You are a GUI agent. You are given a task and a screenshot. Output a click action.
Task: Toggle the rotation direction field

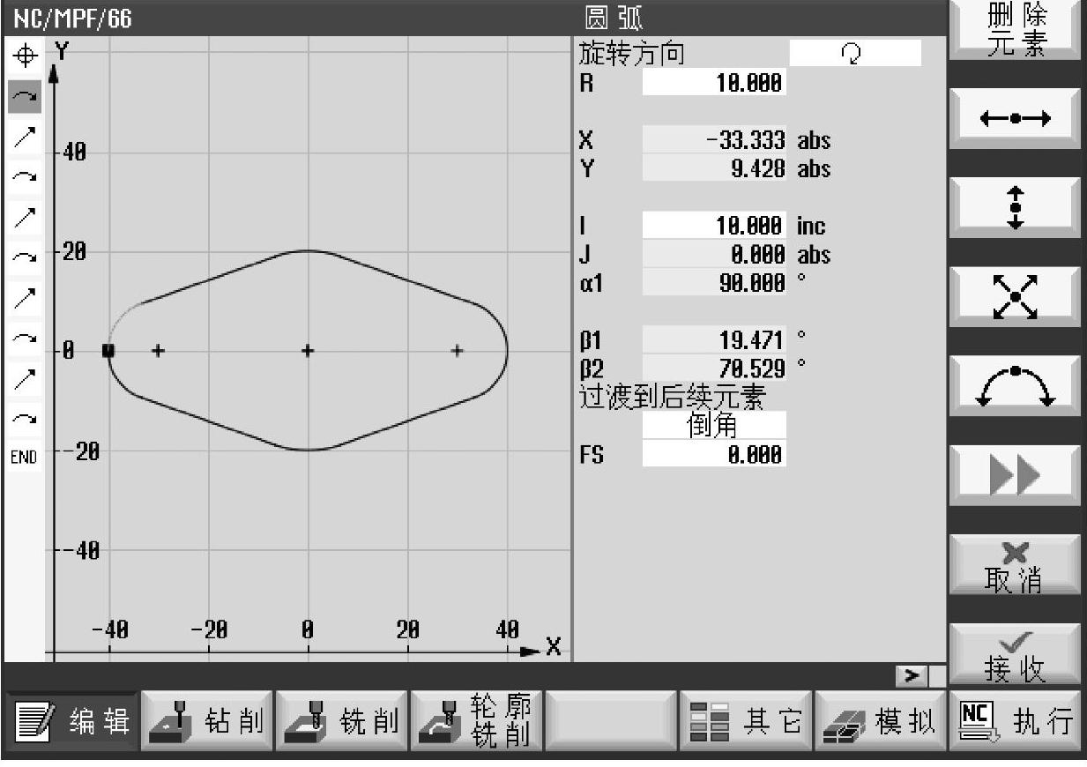pyautogui.click(x=853, y=54)
